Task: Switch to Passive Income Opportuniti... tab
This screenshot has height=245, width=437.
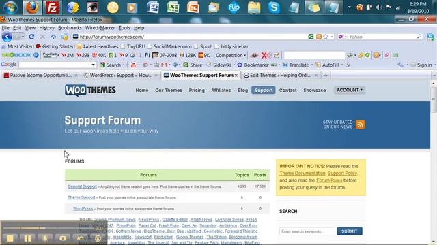Action: [x=41, y=76]
